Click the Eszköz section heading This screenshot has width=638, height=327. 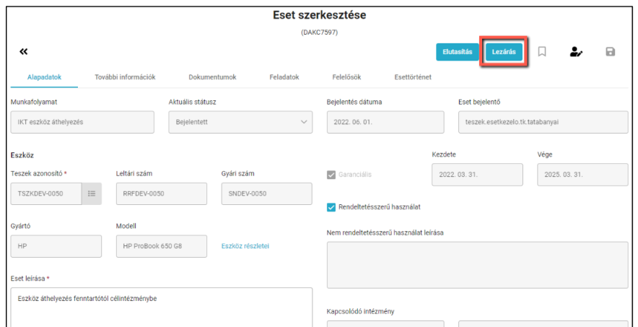tap(22, 155)
